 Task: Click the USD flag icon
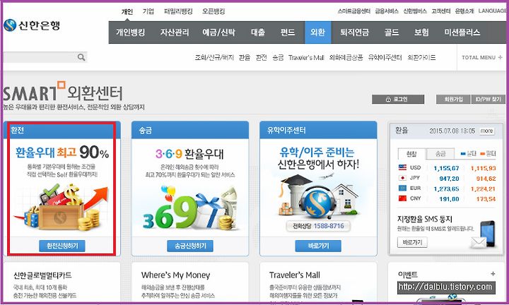point(402,167)
